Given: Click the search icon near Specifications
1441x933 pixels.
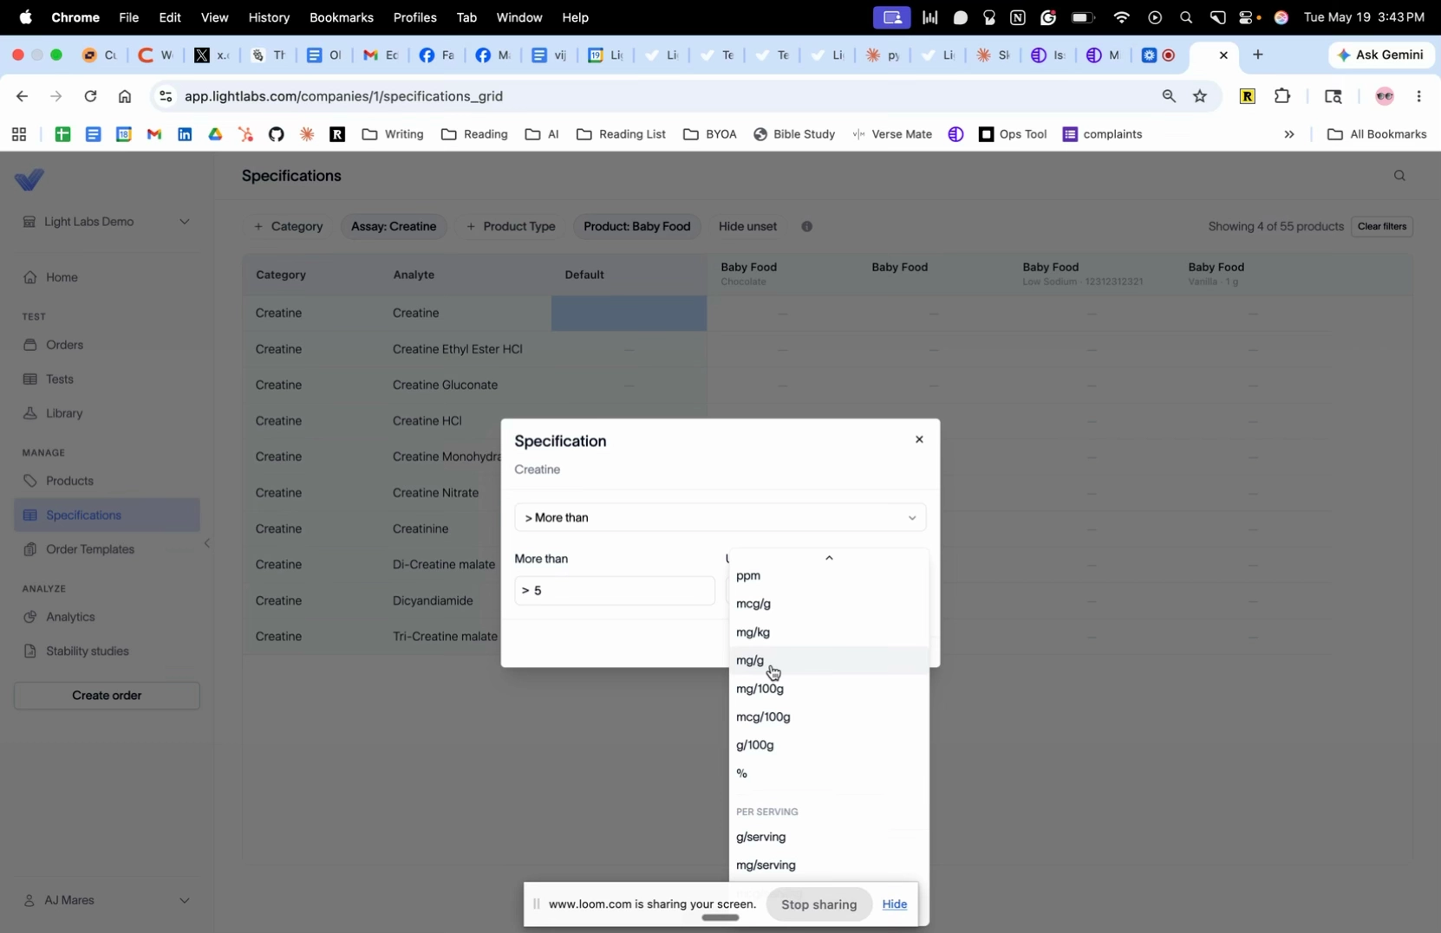Looking at the screenshot, I should (x=1399, y=176).
